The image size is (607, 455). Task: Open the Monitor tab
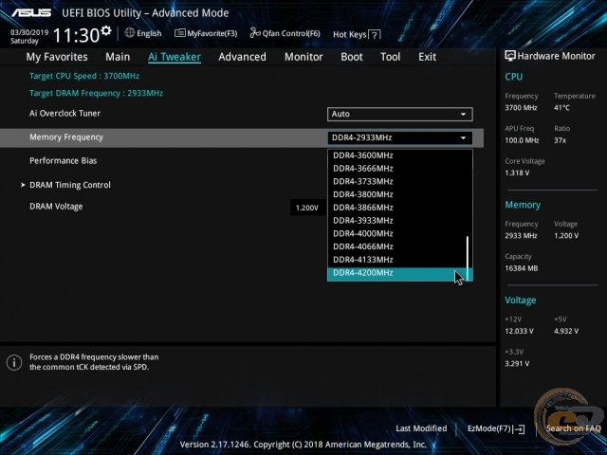point(303,57)
